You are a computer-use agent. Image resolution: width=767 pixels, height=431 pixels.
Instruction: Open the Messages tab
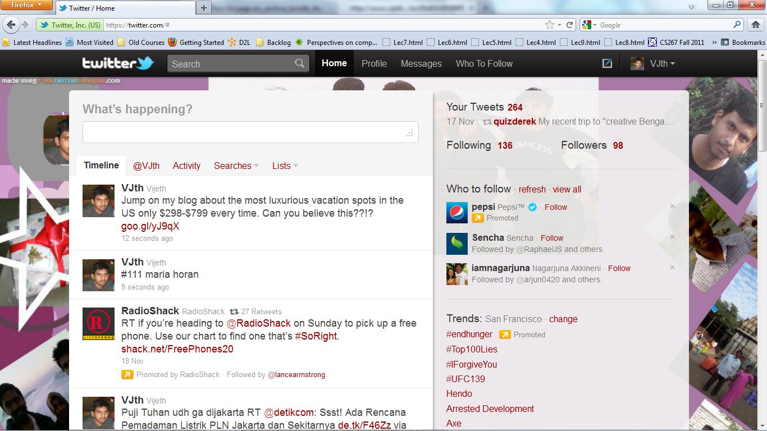(x=421, y=63)
